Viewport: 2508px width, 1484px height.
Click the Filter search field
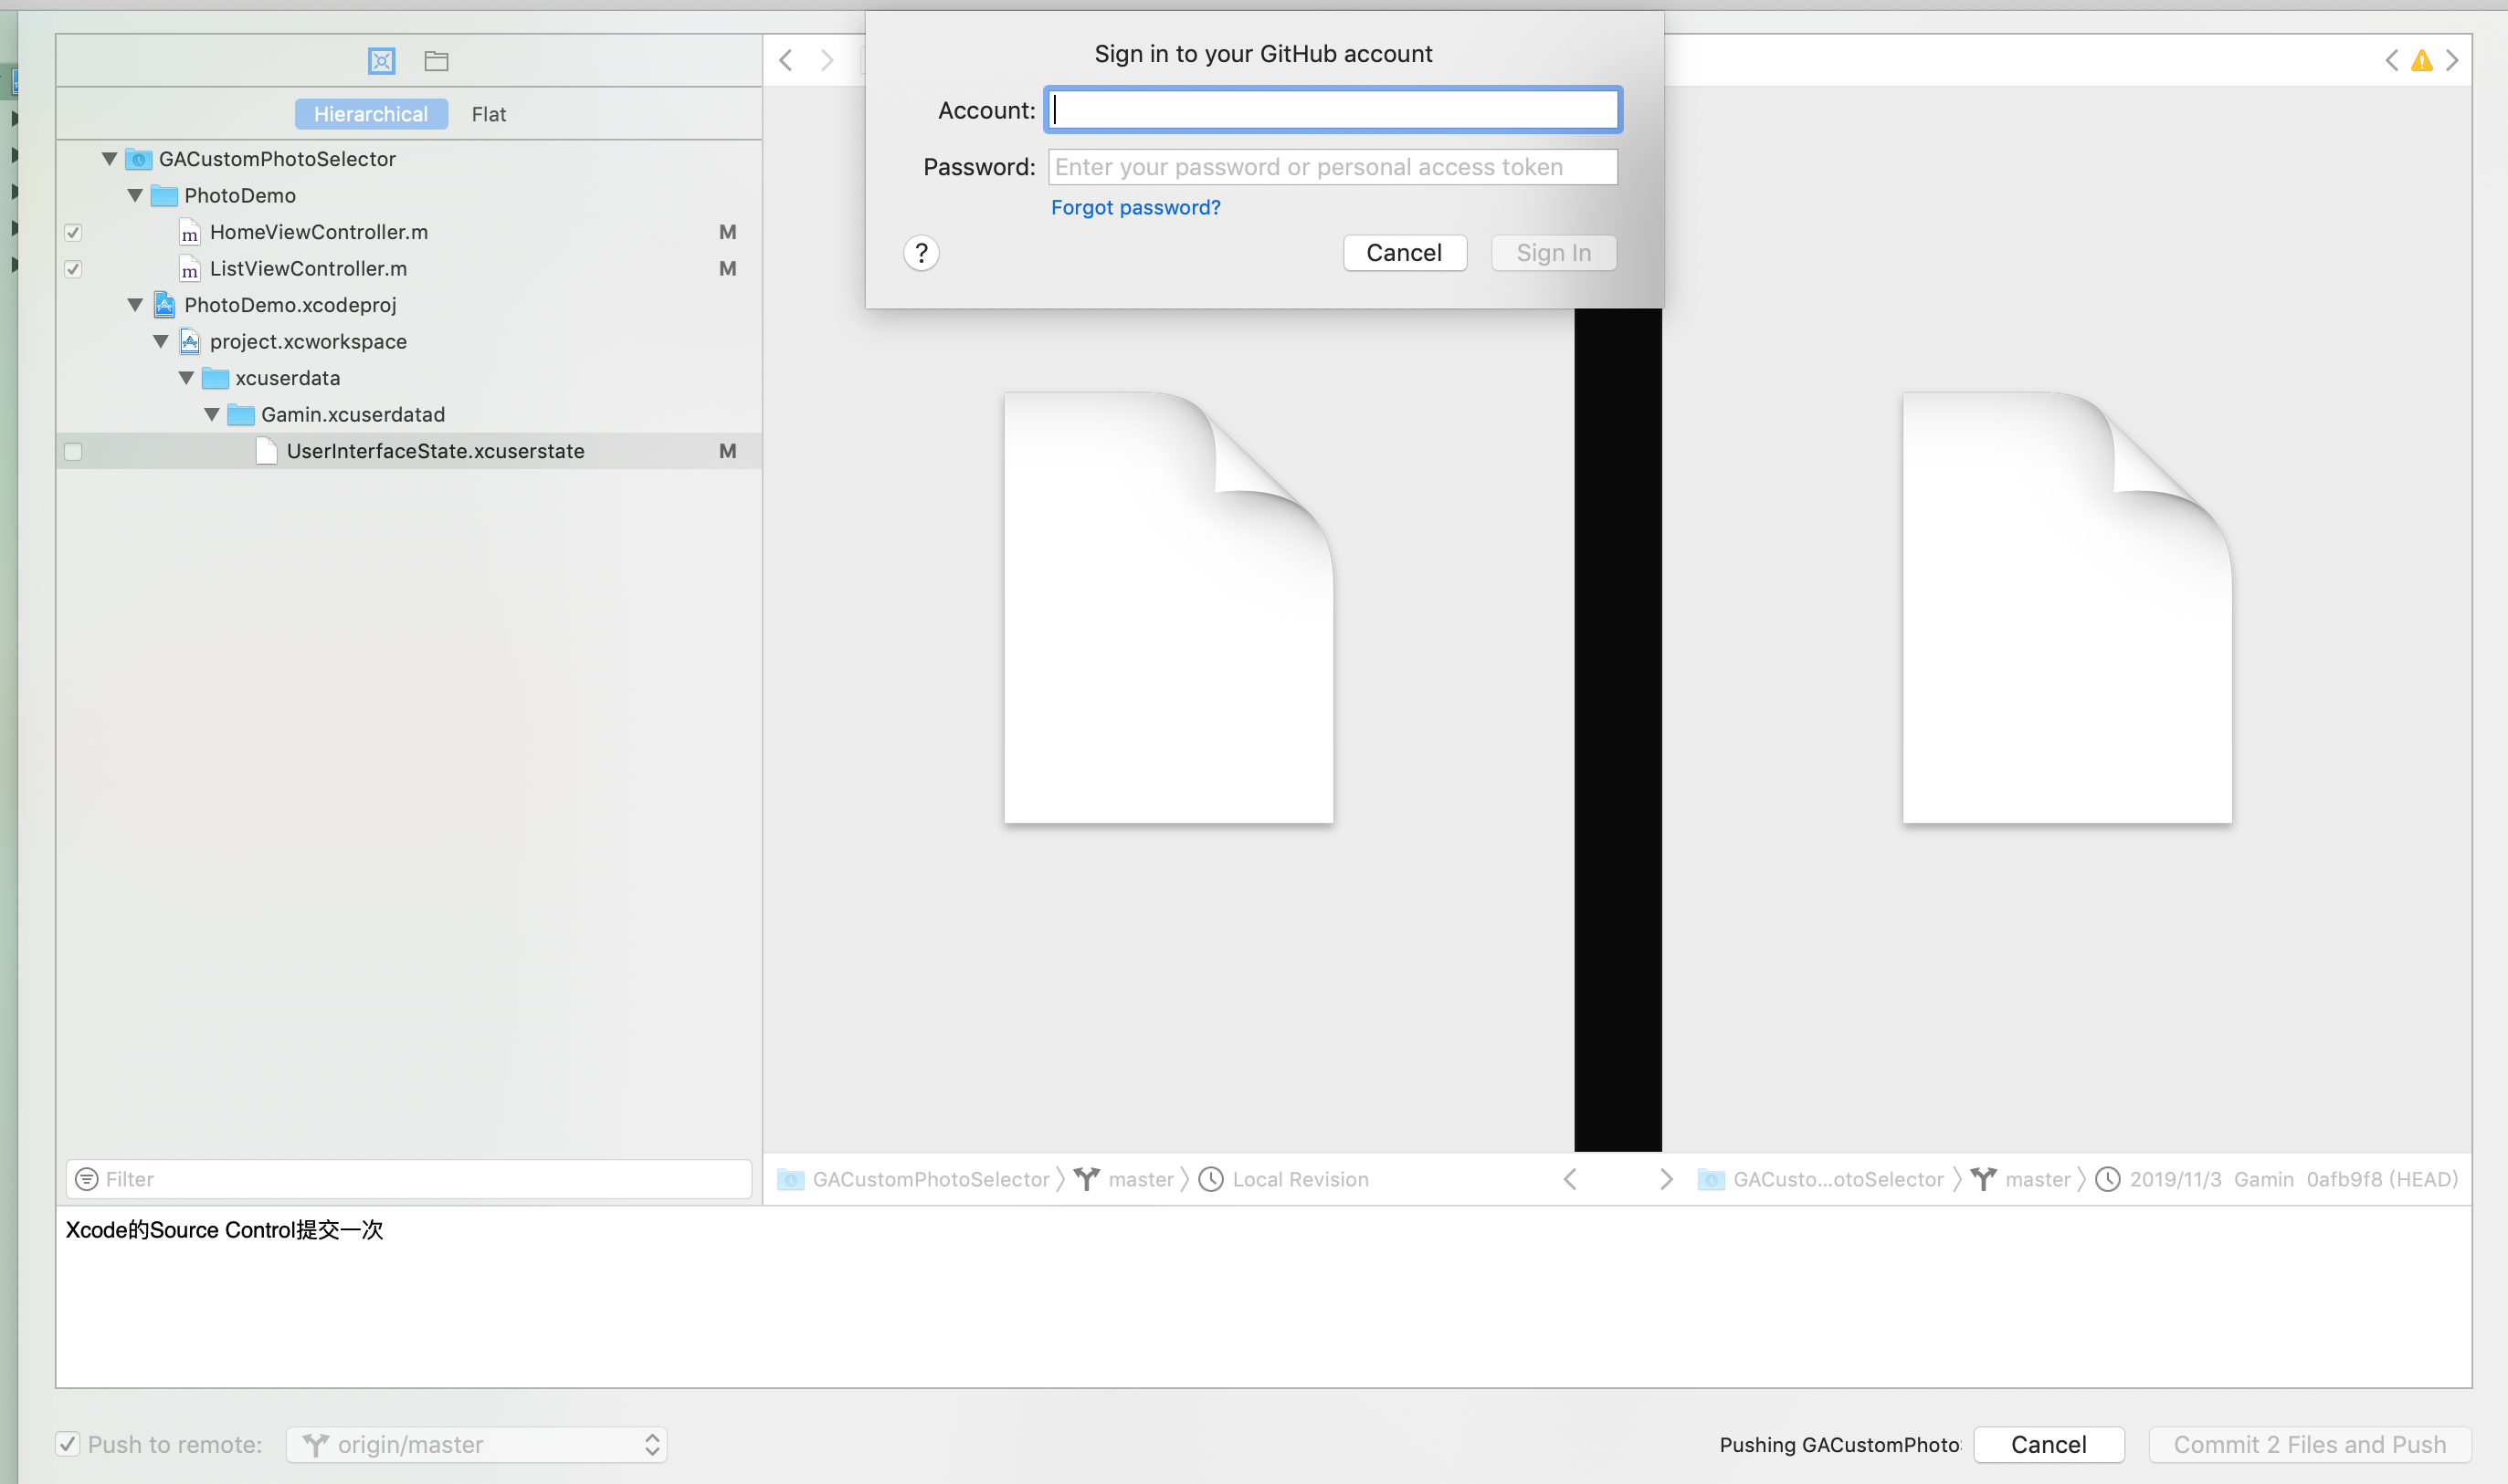[408, 1179]
